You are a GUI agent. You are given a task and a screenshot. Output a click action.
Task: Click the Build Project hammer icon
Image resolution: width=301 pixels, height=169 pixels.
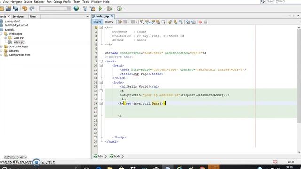pyautogui.click(x=85, y=8)
